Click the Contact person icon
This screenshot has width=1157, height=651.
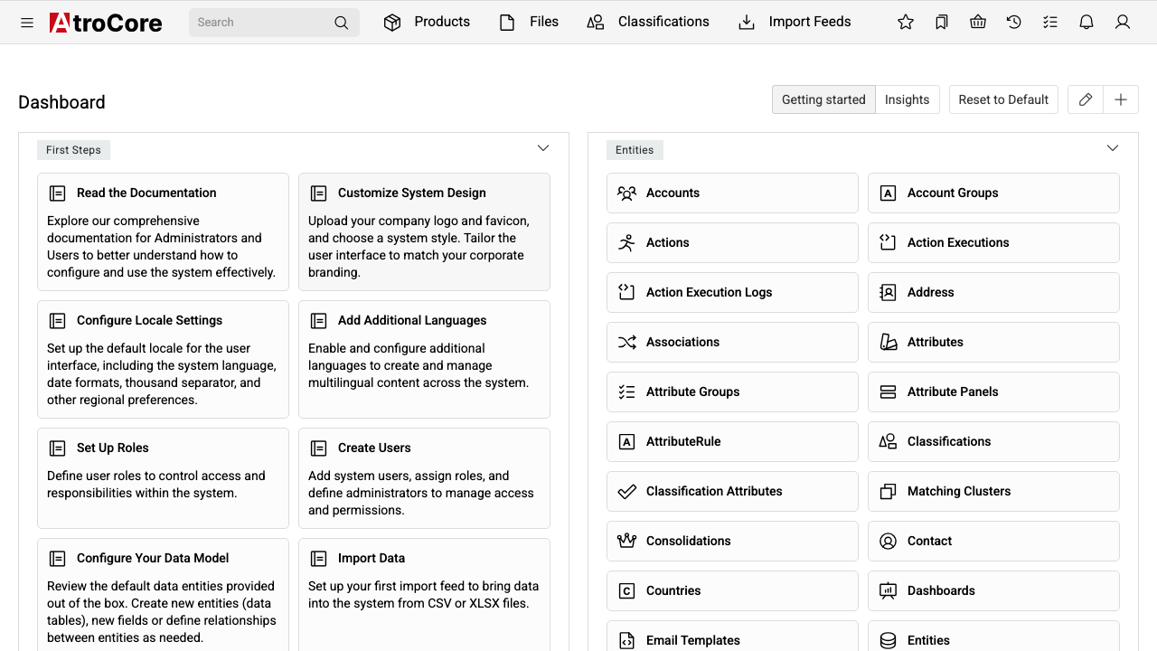tap(889, 542)
